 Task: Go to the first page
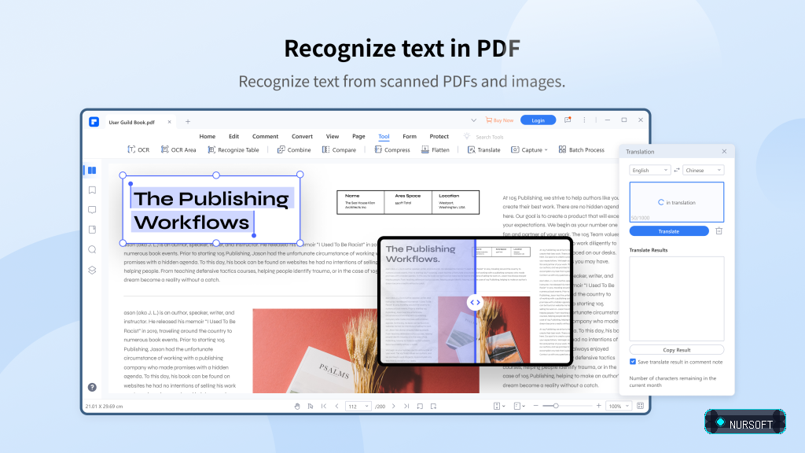tap(323, 407)
